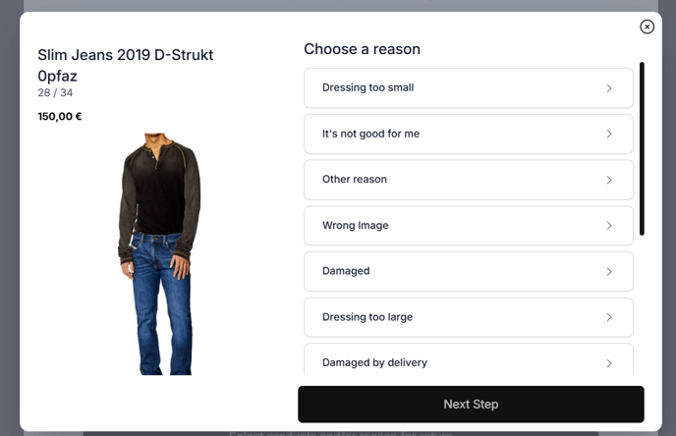The image size is (676, 436).
Task: Select Wrong Image as return reason
Action: point(469,226)
